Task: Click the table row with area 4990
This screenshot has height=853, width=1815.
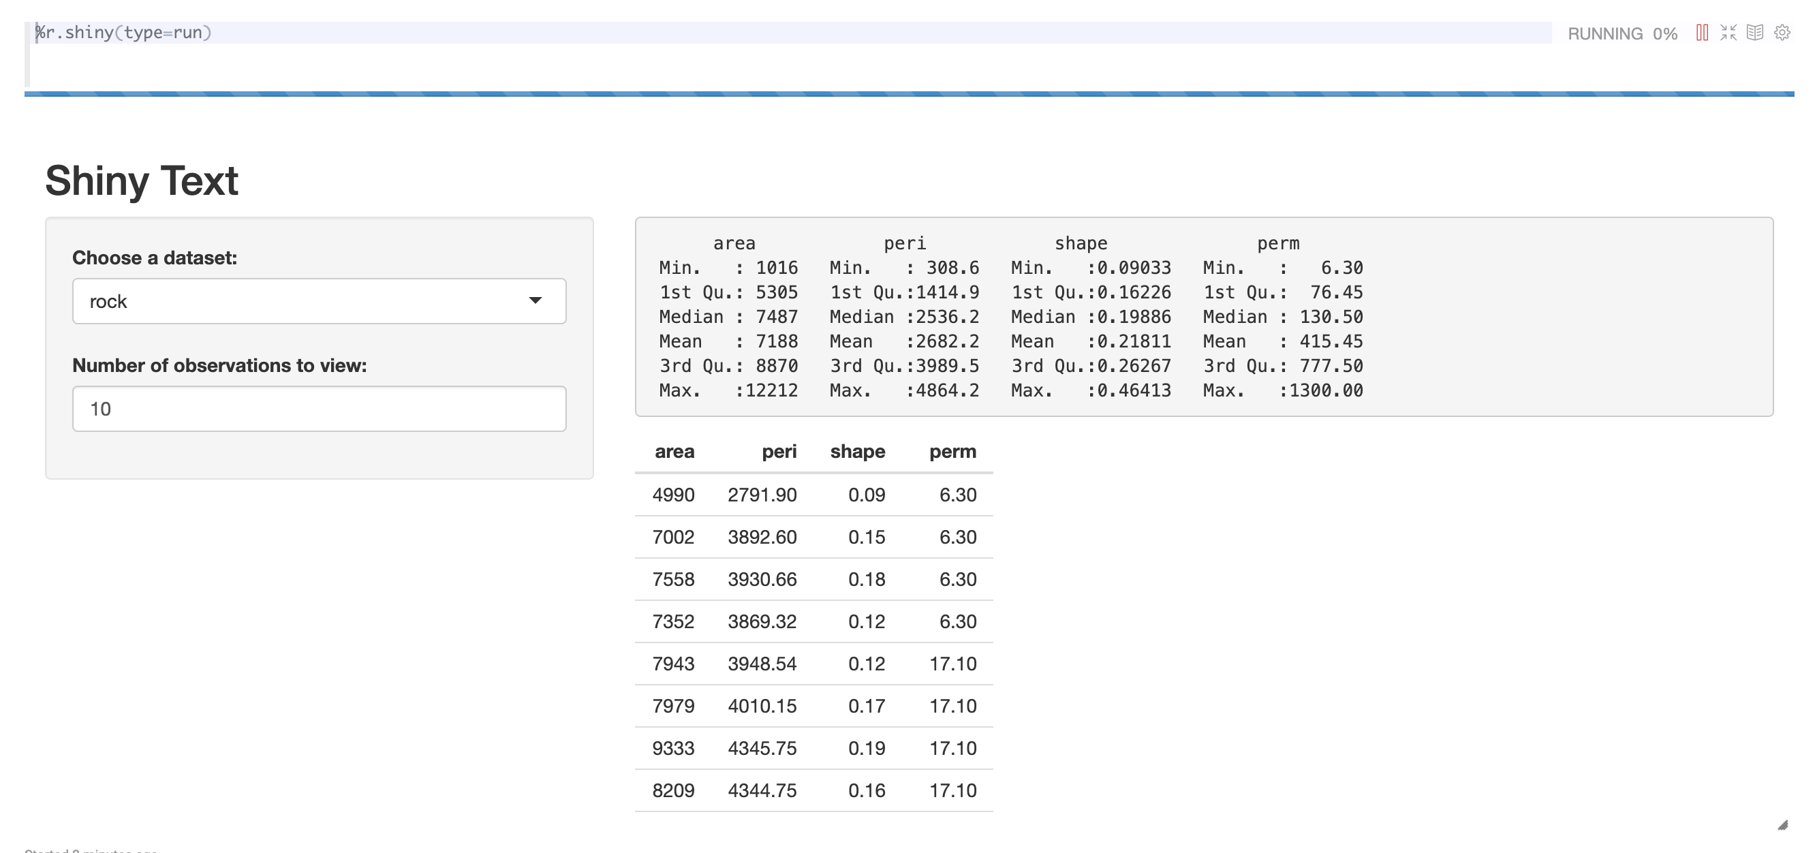Action: point(813,495)
